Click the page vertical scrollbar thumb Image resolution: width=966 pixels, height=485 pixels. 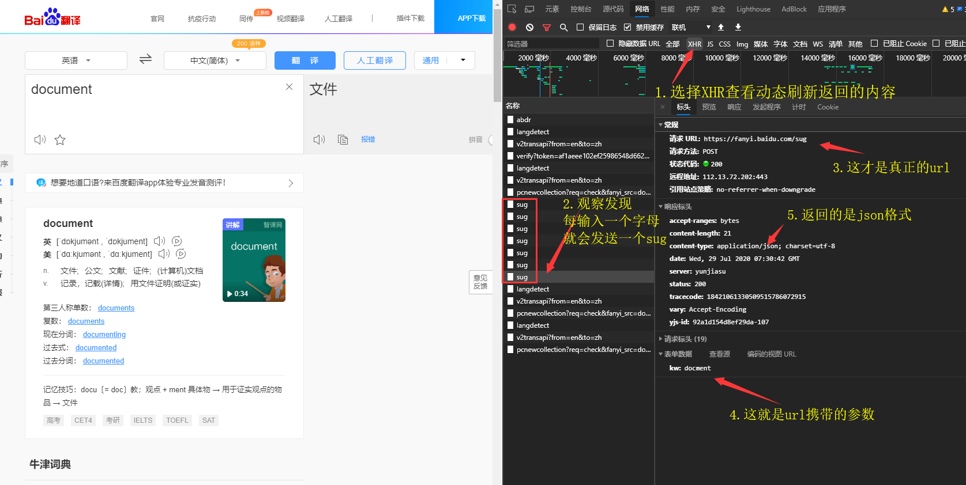coord(497,55)
